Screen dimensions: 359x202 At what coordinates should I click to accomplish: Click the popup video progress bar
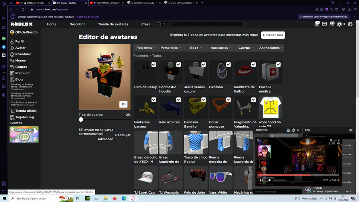click(x=298, y=175)
